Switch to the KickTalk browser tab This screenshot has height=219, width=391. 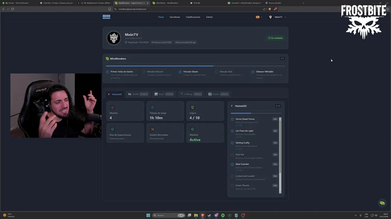point(206,3)
